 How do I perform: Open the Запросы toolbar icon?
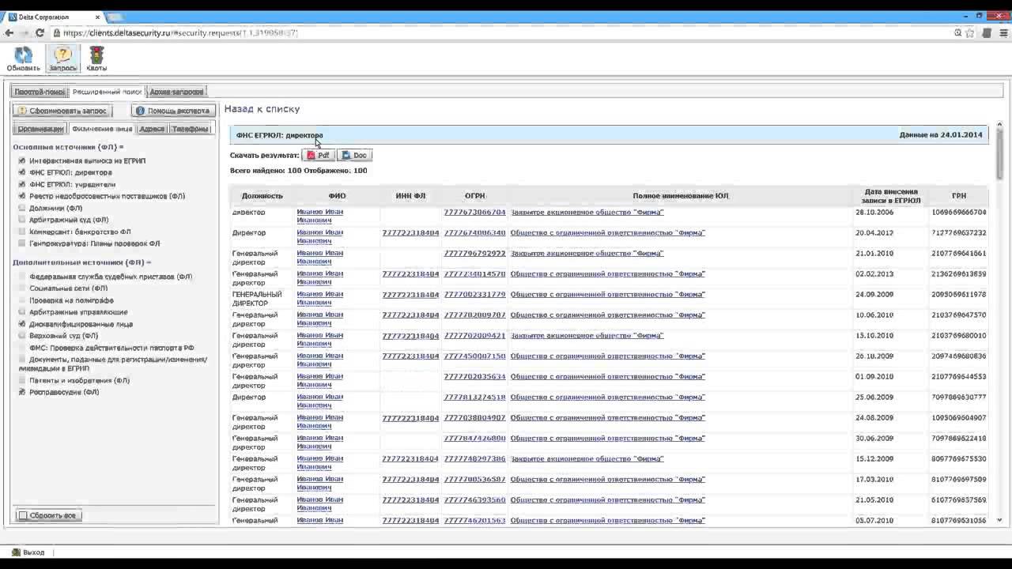(62, 58)
